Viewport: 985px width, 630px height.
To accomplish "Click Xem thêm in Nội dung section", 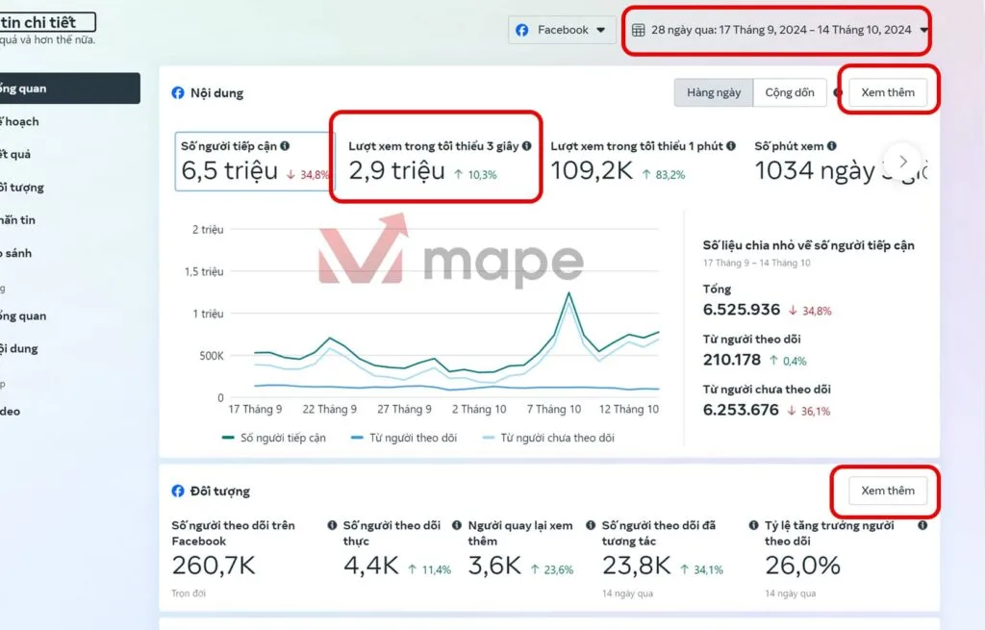I will tap(887, 92).
